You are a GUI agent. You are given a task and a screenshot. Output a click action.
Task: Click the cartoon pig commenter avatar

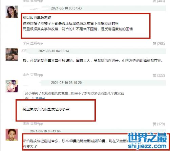point(12,86)
